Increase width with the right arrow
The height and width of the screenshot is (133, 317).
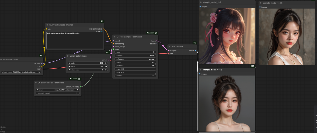106,63
